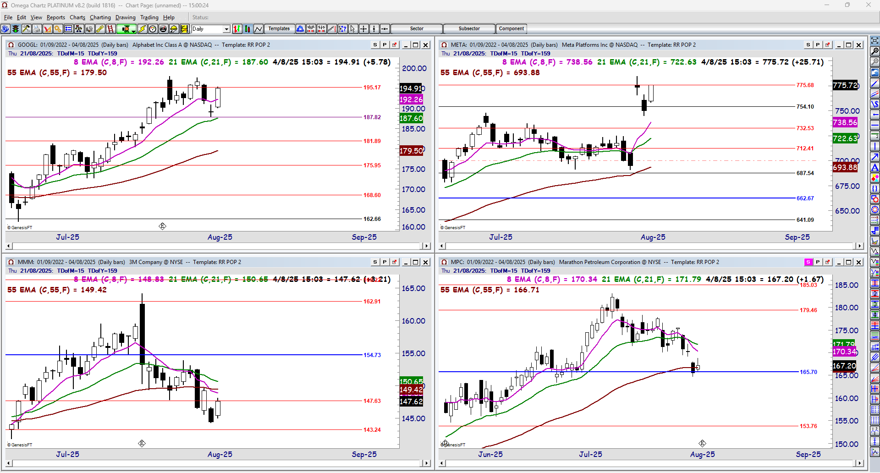Select the dollar sign price tool
The image size is (880, 473).
coord(875,104)
